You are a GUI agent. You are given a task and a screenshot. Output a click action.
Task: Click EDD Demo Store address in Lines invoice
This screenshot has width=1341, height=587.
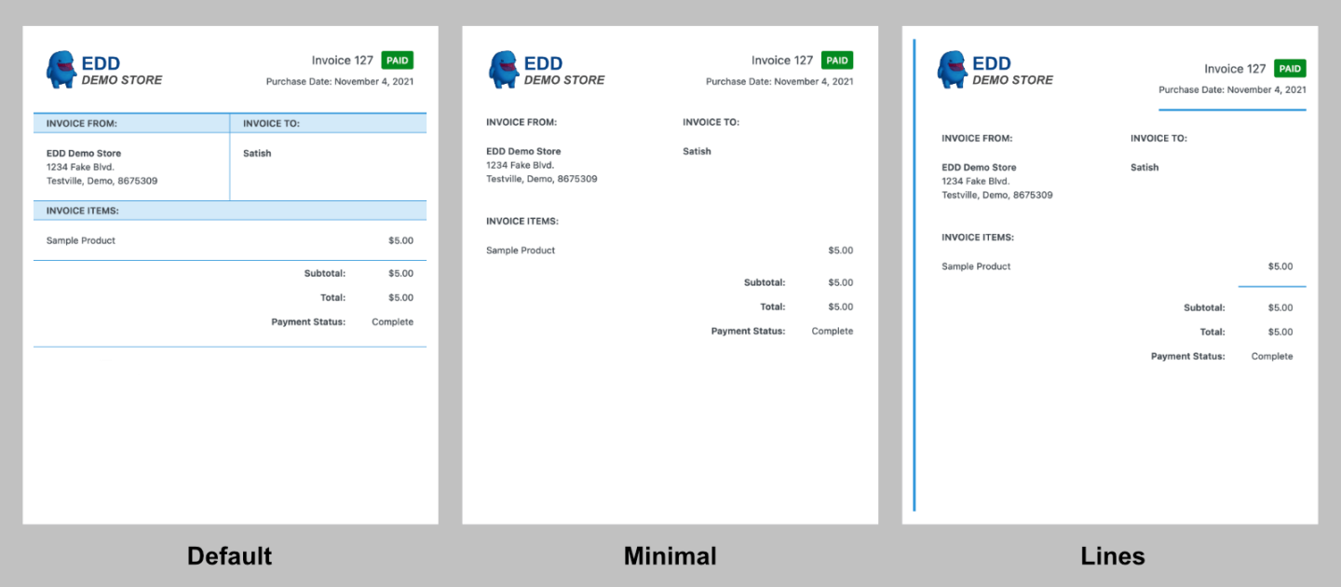(996, 182)
